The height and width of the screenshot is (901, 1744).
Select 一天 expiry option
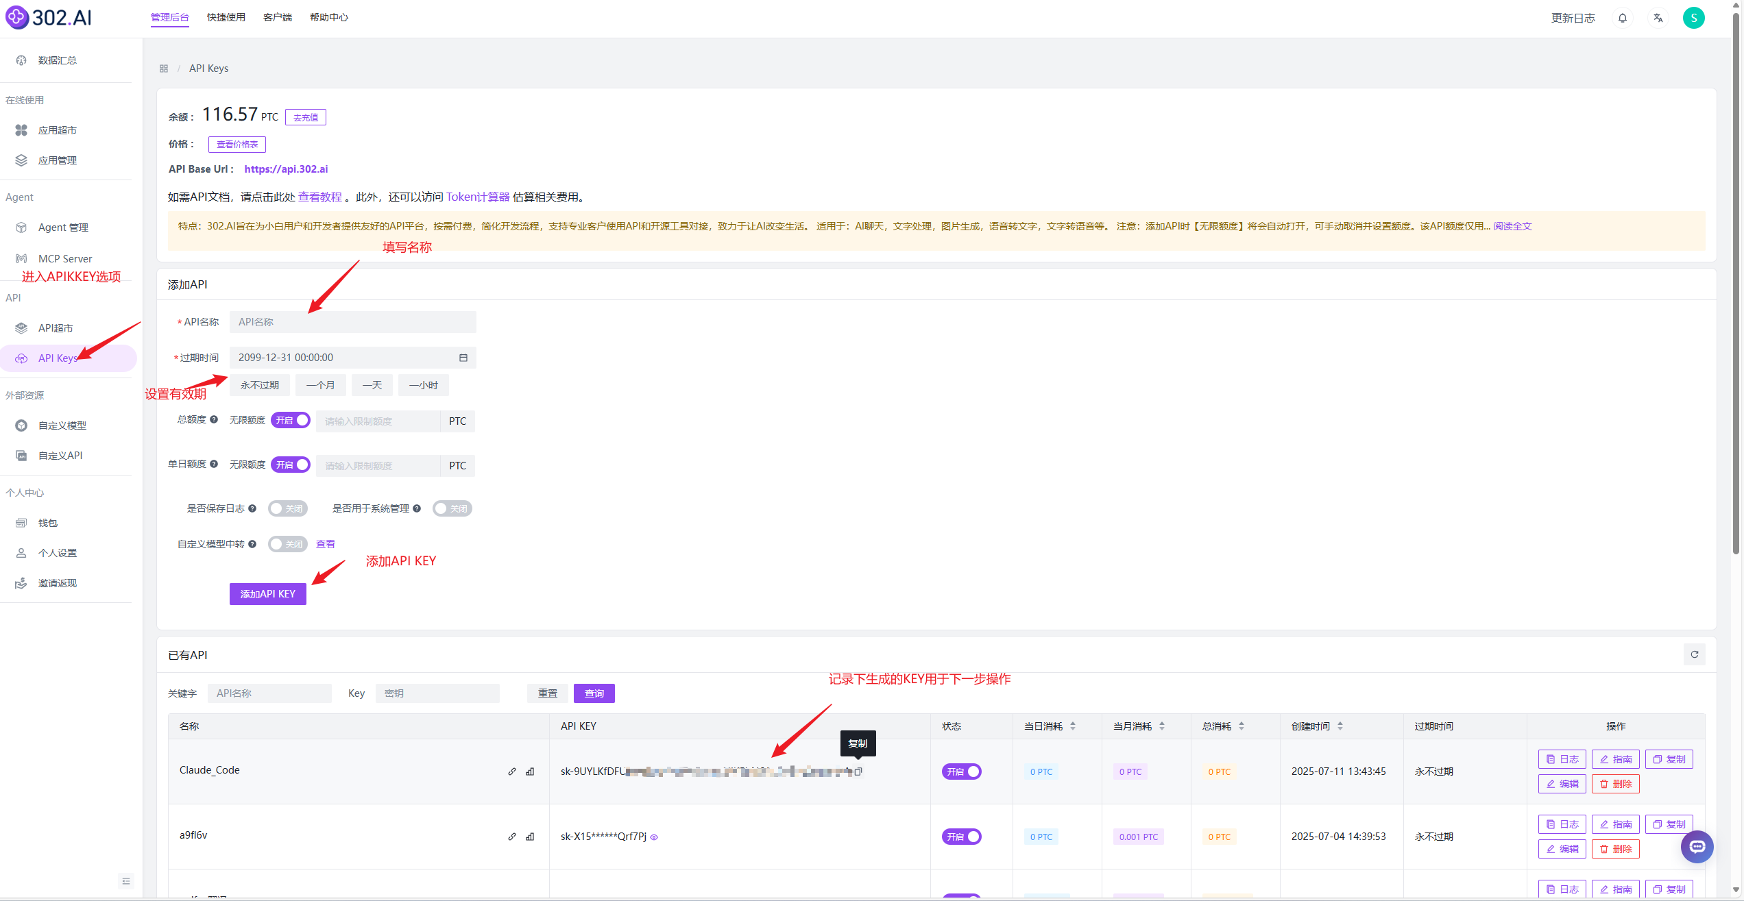[x=372, y=385]
